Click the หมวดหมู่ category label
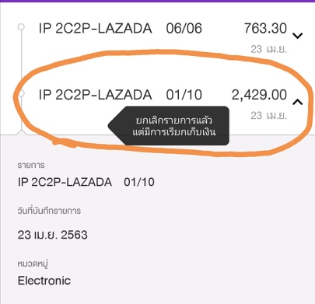Image resolution: width=315 pixels, height=304 pixels. coord(33,264)
